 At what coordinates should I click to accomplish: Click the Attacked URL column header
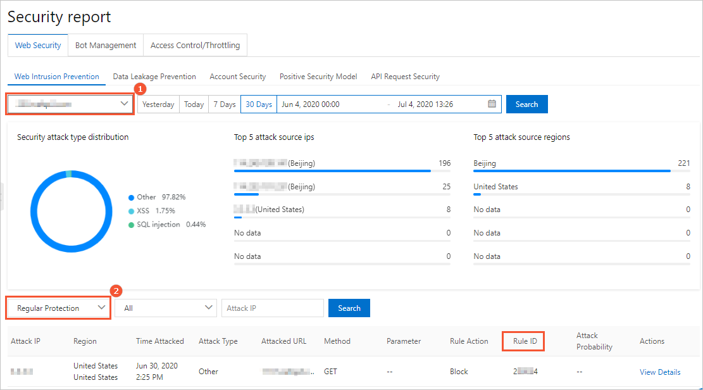(284, 341)
